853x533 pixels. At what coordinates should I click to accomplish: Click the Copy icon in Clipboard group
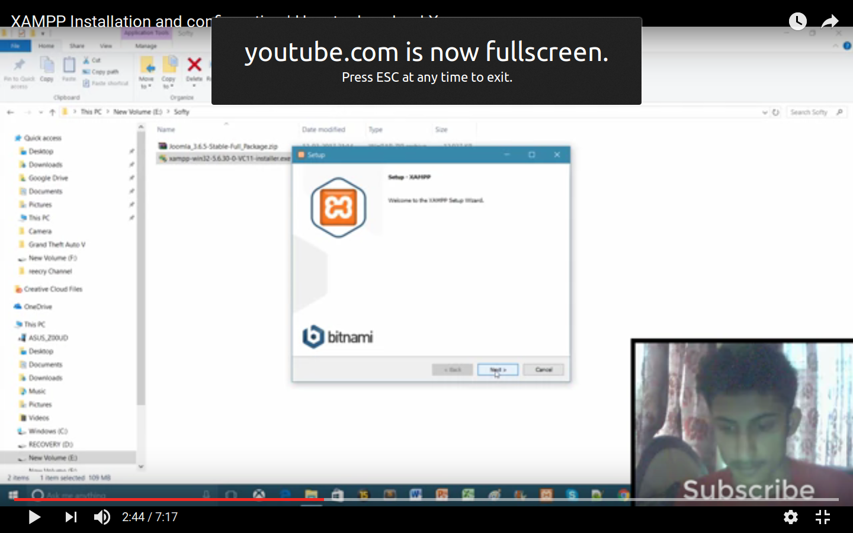click(x=47, y=69)
